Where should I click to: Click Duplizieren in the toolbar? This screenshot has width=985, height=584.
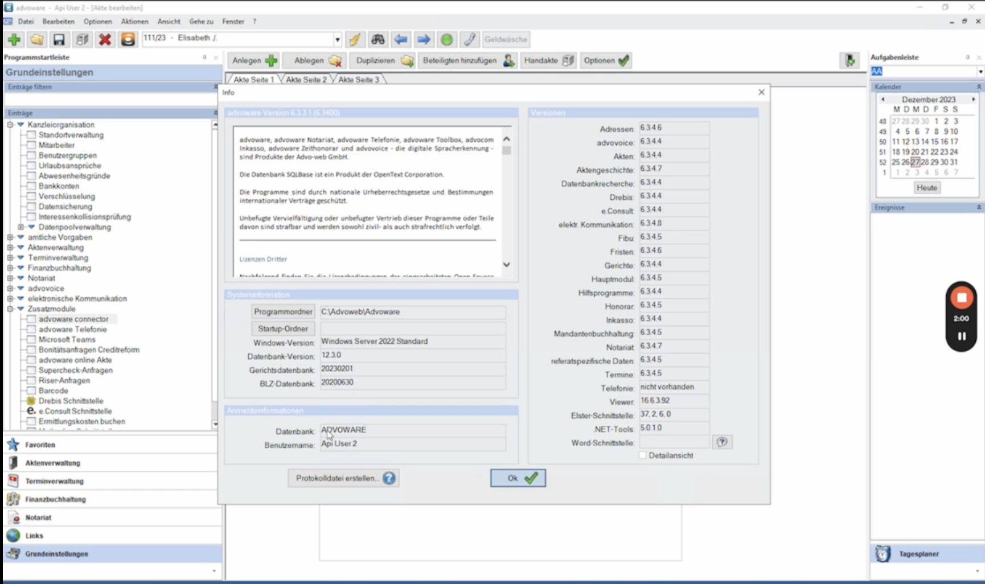point(384,60)
